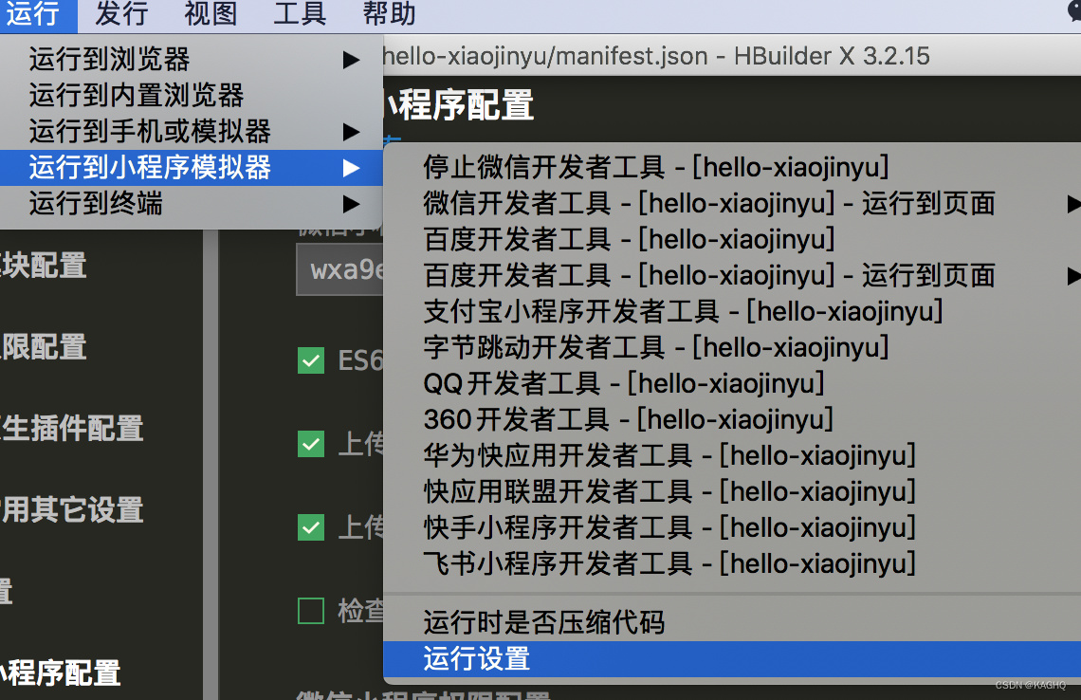Open the 工具 menu

299,14
